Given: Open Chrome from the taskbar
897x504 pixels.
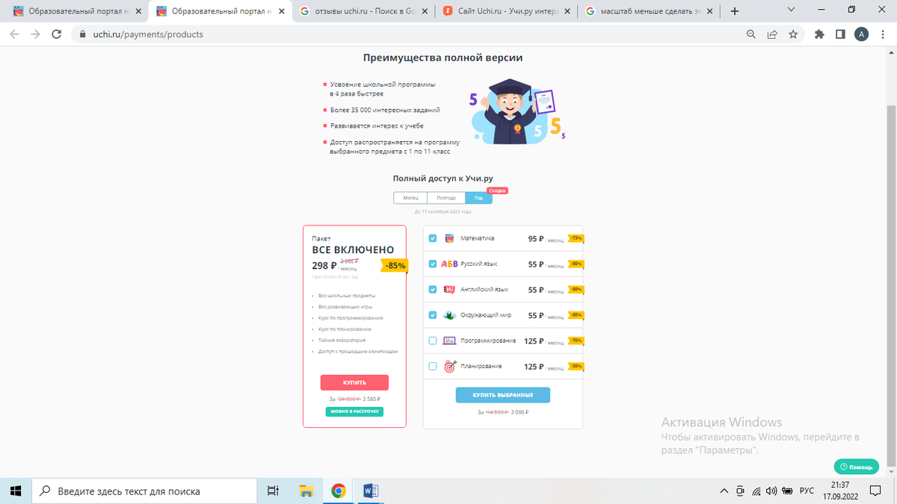Looking at the screenshot, I should (x=339, y=491).
